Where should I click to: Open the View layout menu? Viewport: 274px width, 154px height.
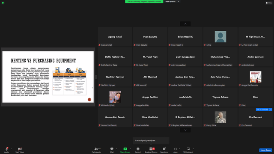pos(269,3)
